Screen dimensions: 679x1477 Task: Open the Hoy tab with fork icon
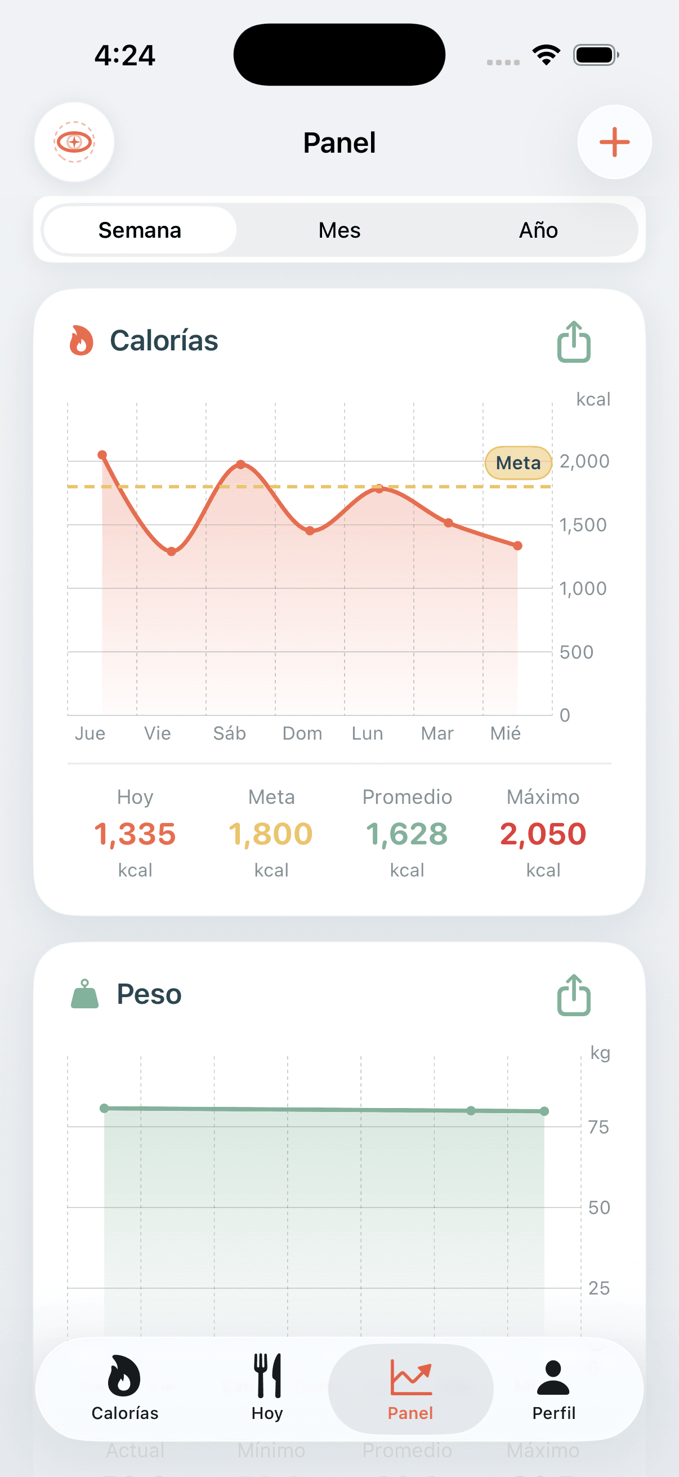click(267, 1388)
